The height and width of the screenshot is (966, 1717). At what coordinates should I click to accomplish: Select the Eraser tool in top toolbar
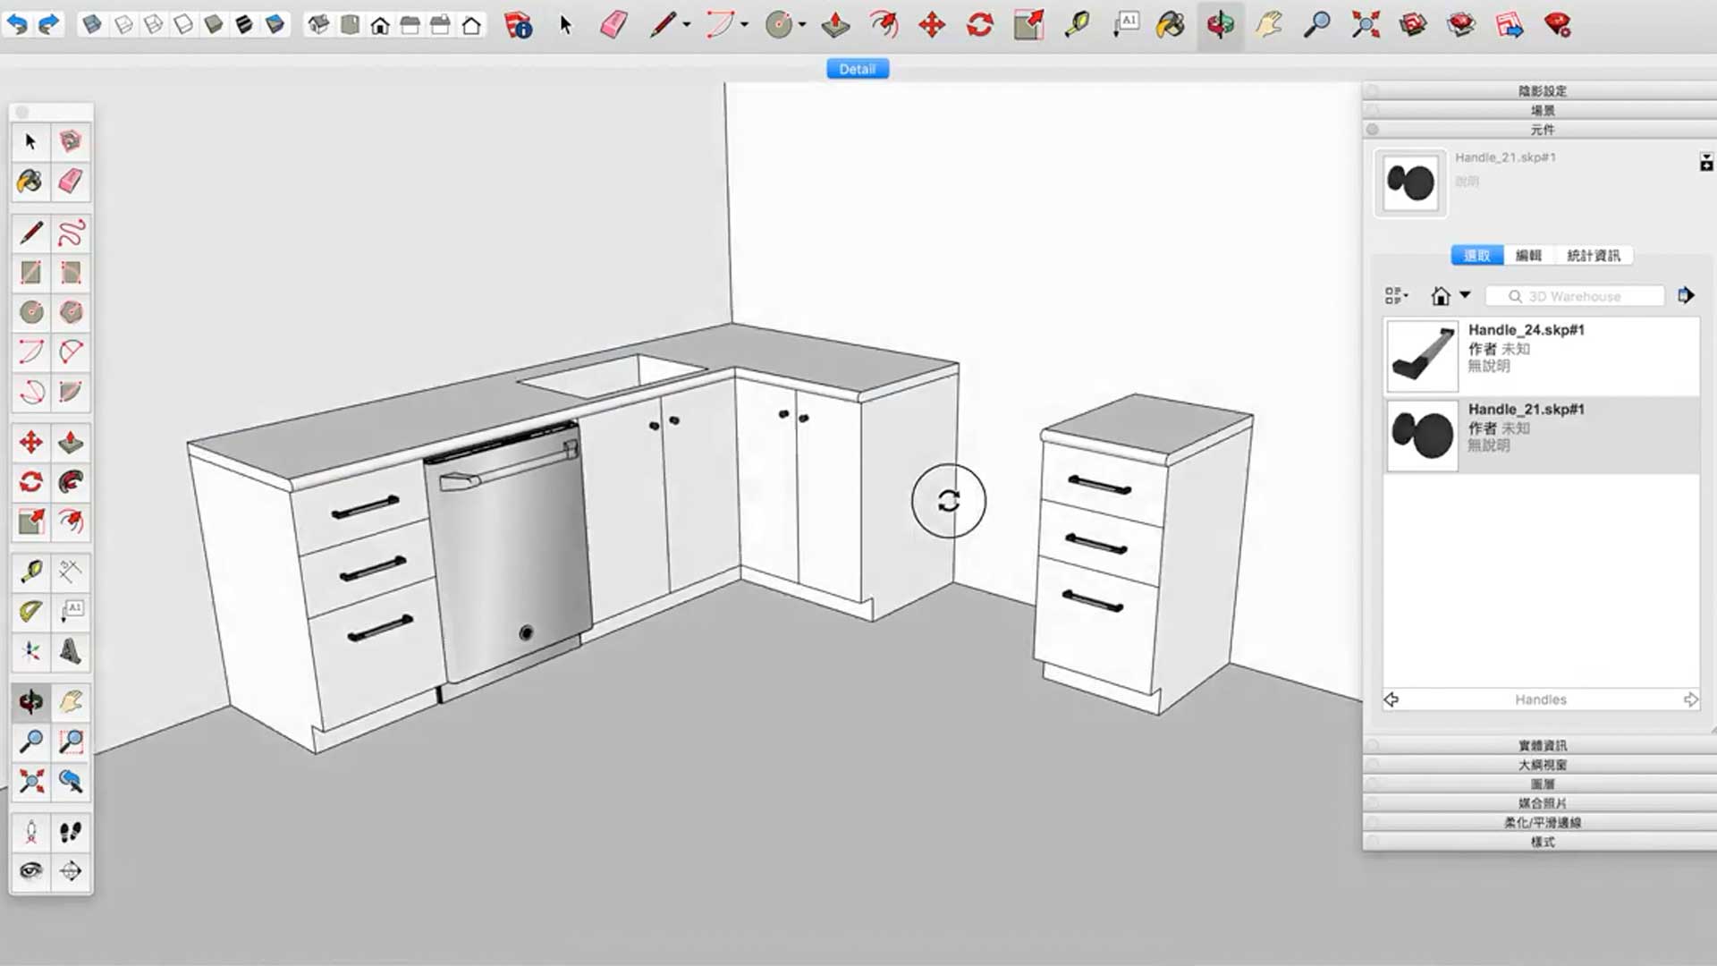click(x=613, y=25)
